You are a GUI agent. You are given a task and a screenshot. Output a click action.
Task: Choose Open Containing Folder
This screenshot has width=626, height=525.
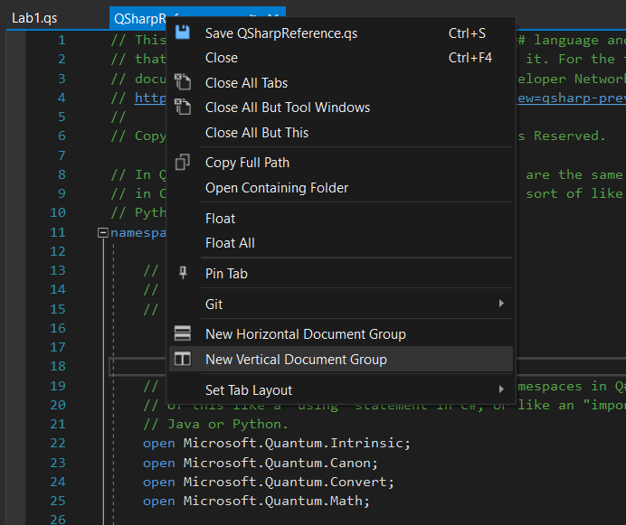277,188
